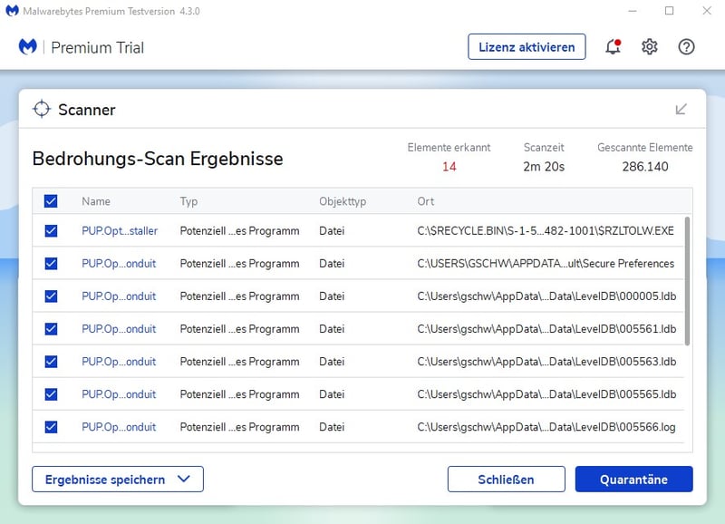This screenshot has height=524, width=725.
Task: Minimize the Malwarebytes window
Action: (633, 11)
